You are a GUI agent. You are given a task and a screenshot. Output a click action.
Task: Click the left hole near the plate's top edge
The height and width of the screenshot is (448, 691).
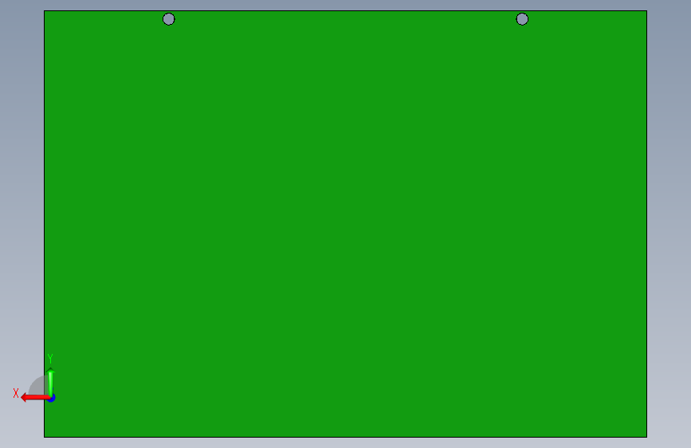pyautogui.click(x=169, y=19)
